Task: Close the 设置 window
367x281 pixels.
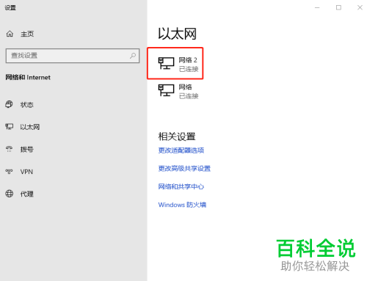Action: click(360, 8)
